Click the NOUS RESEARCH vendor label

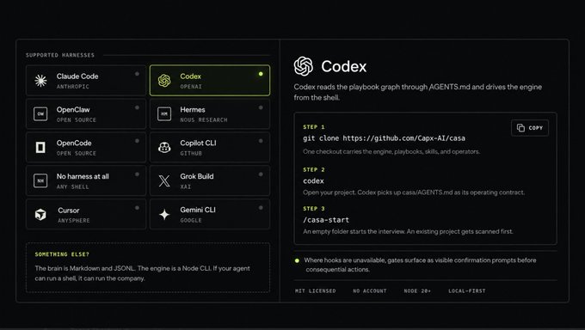[x=204, y=120]
